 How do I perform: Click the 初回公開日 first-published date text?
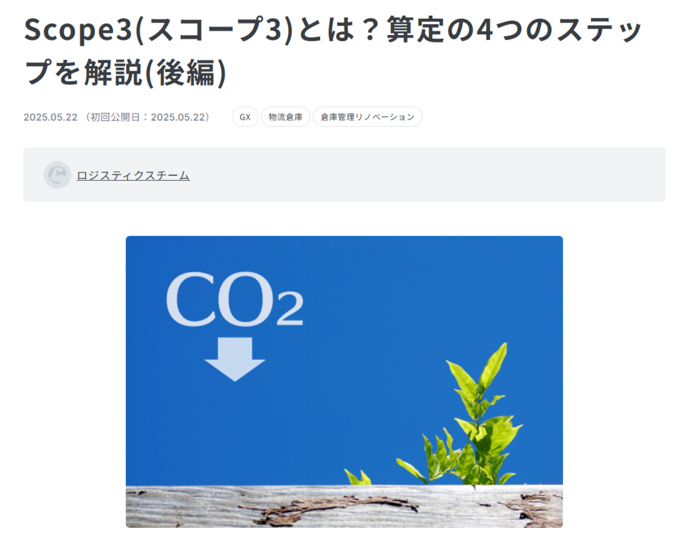(147, 117)
